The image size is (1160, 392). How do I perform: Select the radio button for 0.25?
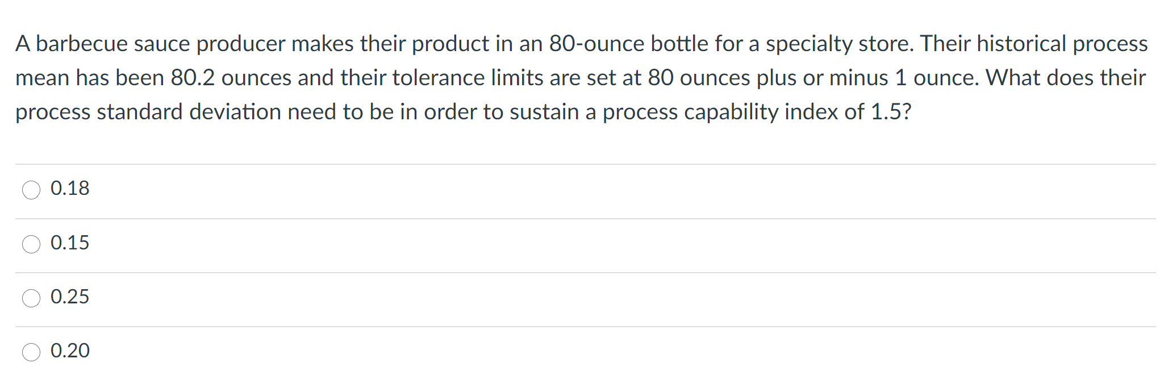coord(32,298)
